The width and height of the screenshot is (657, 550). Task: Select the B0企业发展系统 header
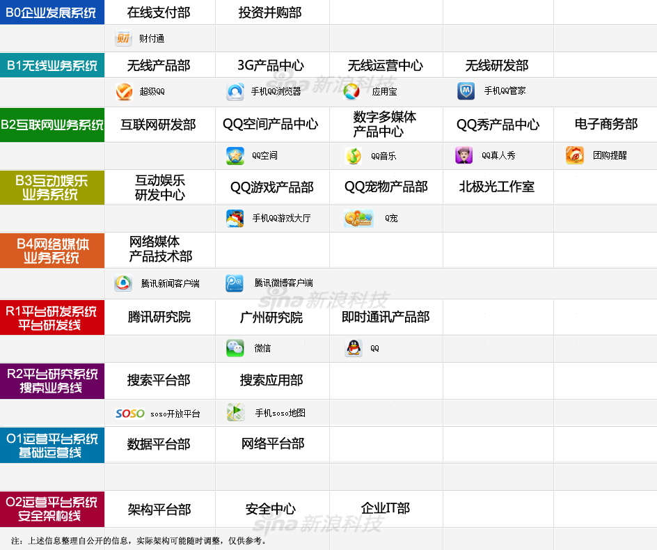pyautogui.click(x=52, y=12)
